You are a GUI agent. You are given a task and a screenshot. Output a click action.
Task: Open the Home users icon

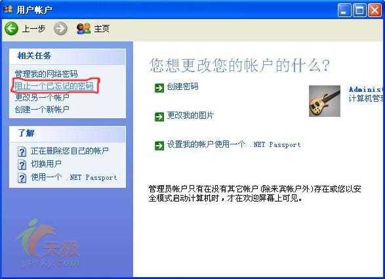click(x=83, y=29)
